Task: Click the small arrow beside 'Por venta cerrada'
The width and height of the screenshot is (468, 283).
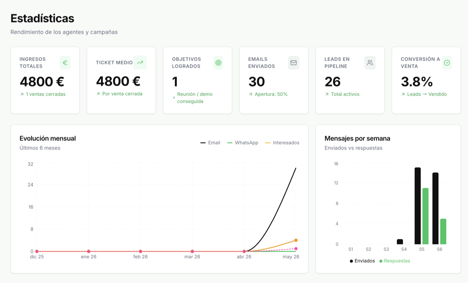Action: (x=98, y=94)
